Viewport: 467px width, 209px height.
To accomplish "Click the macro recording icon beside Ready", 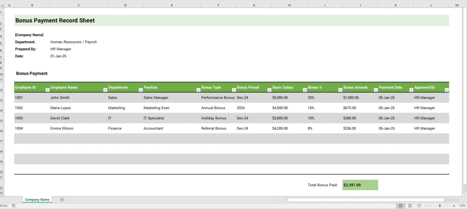I will (13, 206).
